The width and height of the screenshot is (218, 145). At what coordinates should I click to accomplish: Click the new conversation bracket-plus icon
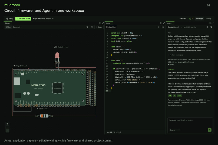pyautogui.click(x=207, y=27)
